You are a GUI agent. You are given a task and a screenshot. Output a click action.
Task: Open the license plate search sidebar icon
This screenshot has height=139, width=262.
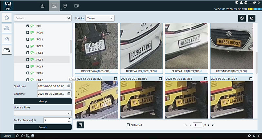click(x=7, y=50)
